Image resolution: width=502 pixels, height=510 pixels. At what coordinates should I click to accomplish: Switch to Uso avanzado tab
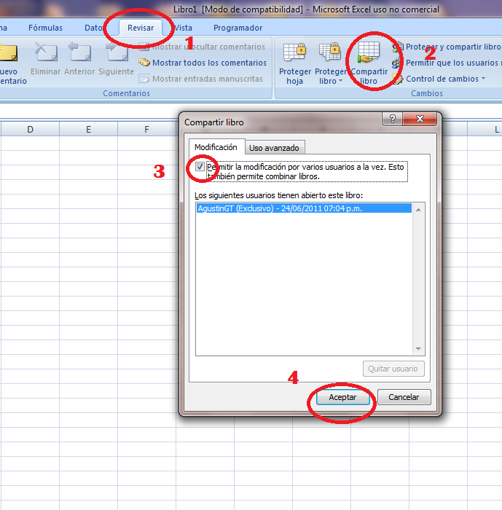click(x=274, y=148)
